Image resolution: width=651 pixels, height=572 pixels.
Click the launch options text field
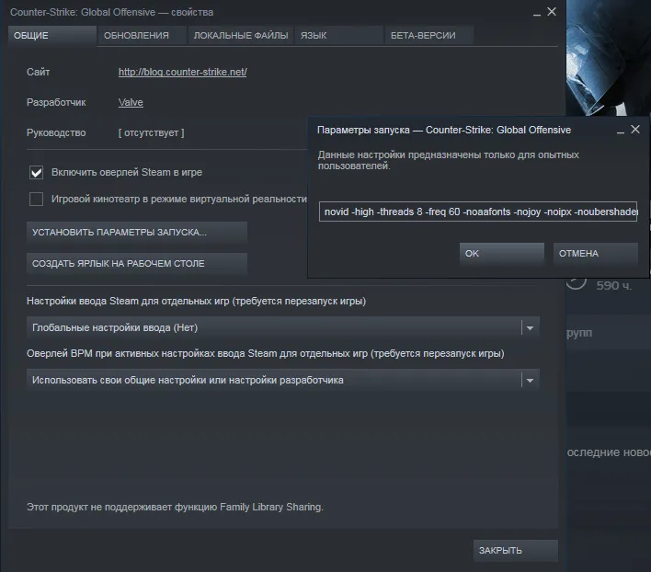[478, 212]
